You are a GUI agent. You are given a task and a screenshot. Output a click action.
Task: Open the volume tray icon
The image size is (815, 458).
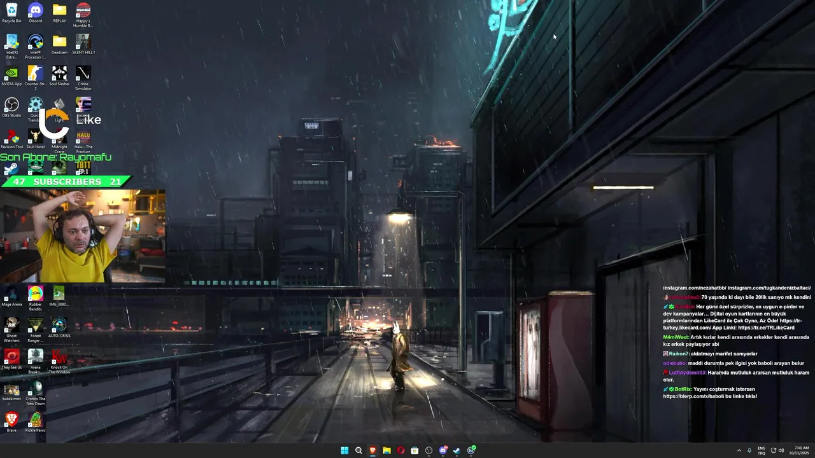click(781, 450)
